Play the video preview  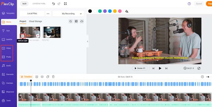(x=160, y=68)
